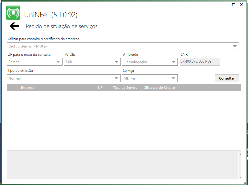Click the UF para o envio da consulta label
Screen dimensions: 248x185
29,55
